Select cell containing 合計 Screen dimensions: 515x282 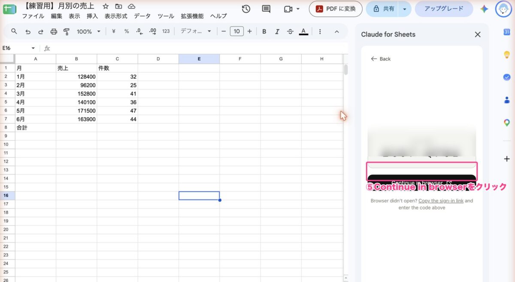(36, 128)
